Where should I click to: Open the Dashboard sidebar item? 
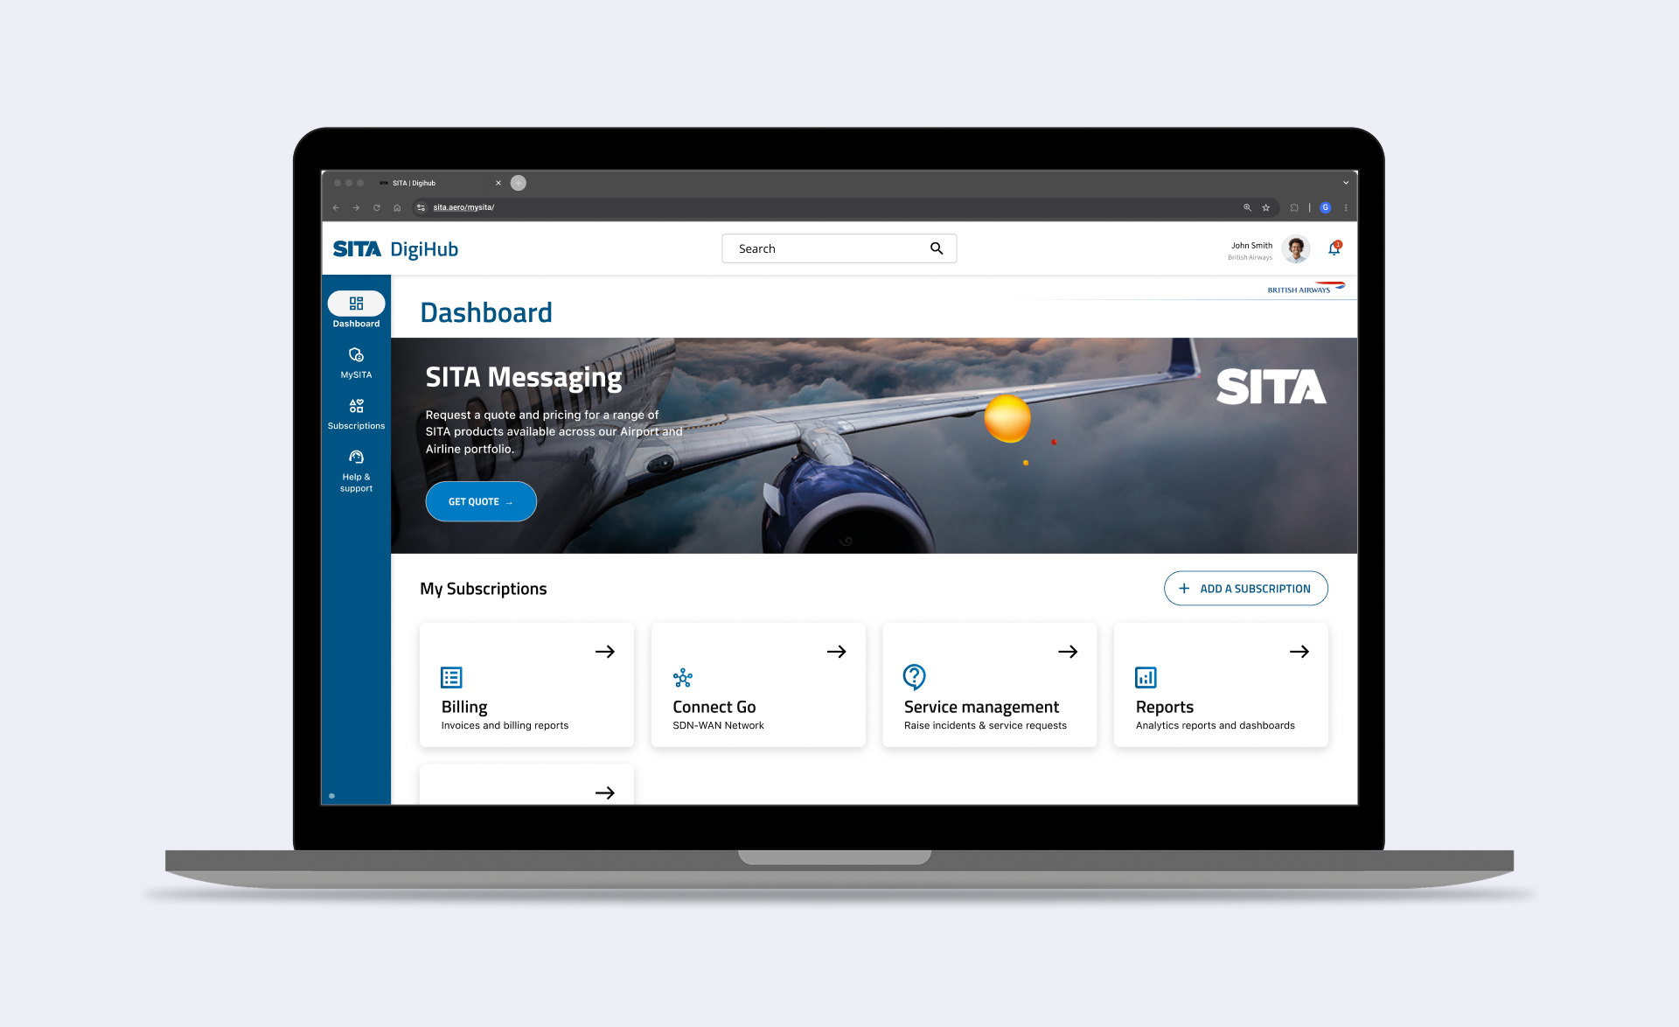coord(356,311)
